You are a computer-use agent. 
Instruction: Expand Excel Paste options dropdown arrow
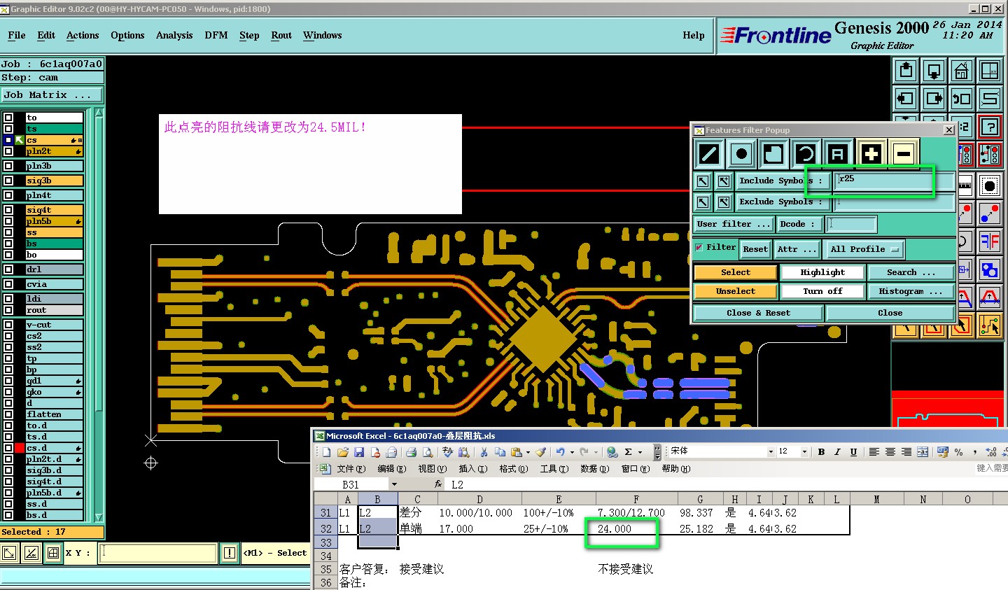tap(528, 452)
